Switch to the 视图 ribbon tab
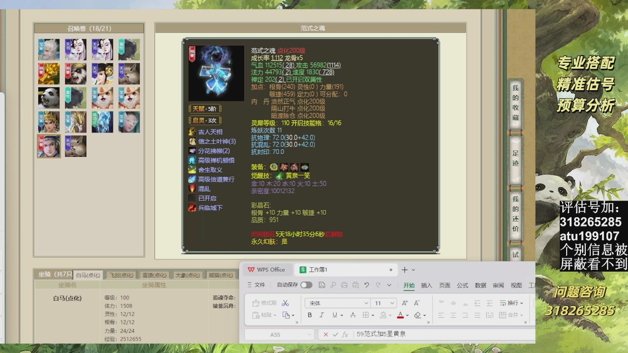Viewport: 628px width, 353px height. 516,285
